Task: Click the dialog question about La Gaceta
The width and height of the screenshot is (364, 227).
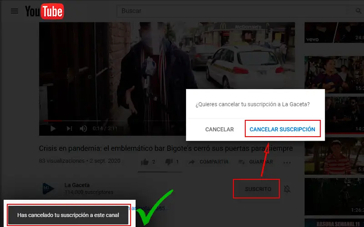Action: click(x=253, y=104)
